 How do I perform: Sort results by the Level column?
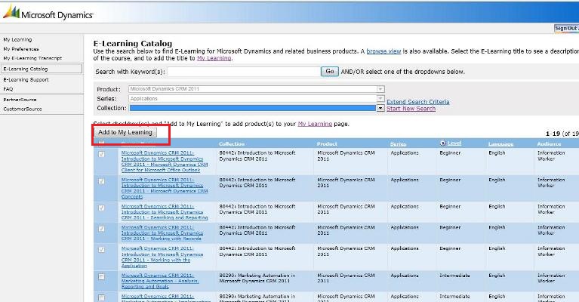pyautogui.click(x=454, y=143)
